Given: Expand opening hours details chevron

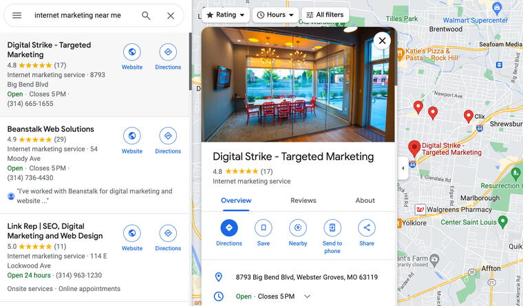Looking at the screenshot, I should point(307,296).
